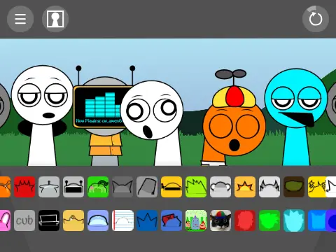Select the green leafy blob sound icon
This screenshot has width=336, height=252.
pyautogui.click(x=98, y=187)
